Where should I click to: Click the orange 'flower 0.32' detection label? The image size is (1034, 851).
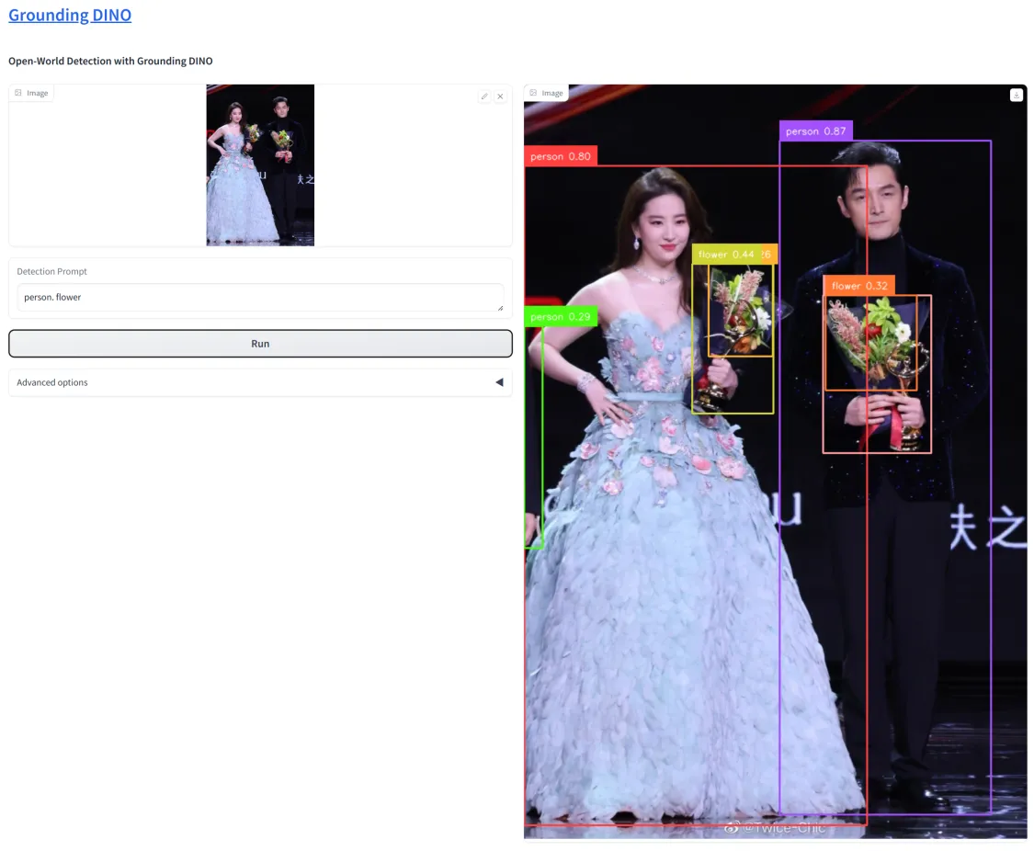tap(858, 286)
